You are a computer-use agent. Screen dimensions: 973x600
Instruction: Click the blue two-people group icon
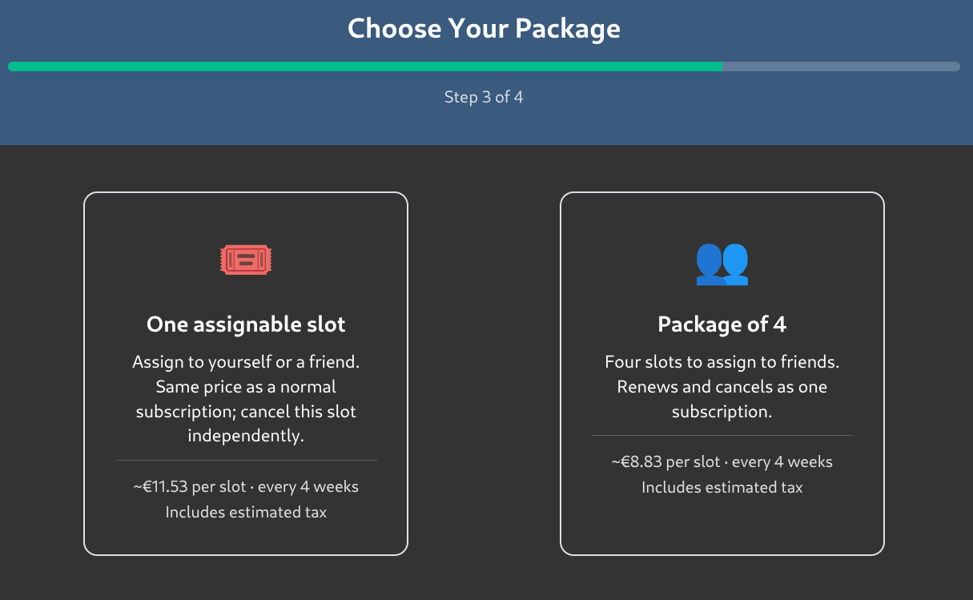(722, 263)
